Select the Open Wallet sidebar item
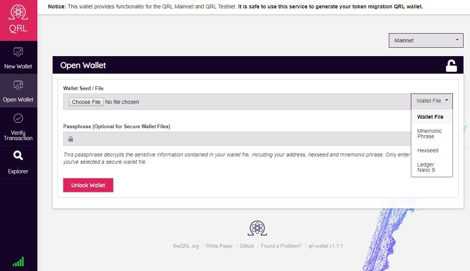This screenshot has width=470, height=271. (x=18, y=91)
